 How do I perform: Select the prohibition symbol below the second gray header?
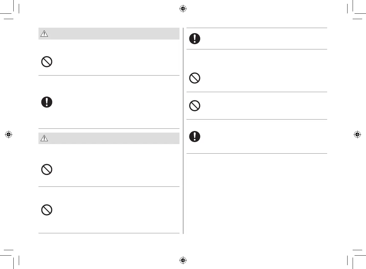pyautogui.click(x=47, y=170)
